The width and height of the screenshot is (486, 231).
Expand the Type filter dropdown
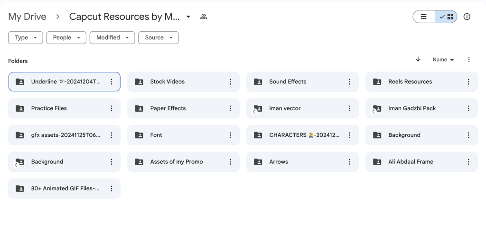(x=26, y=38)
